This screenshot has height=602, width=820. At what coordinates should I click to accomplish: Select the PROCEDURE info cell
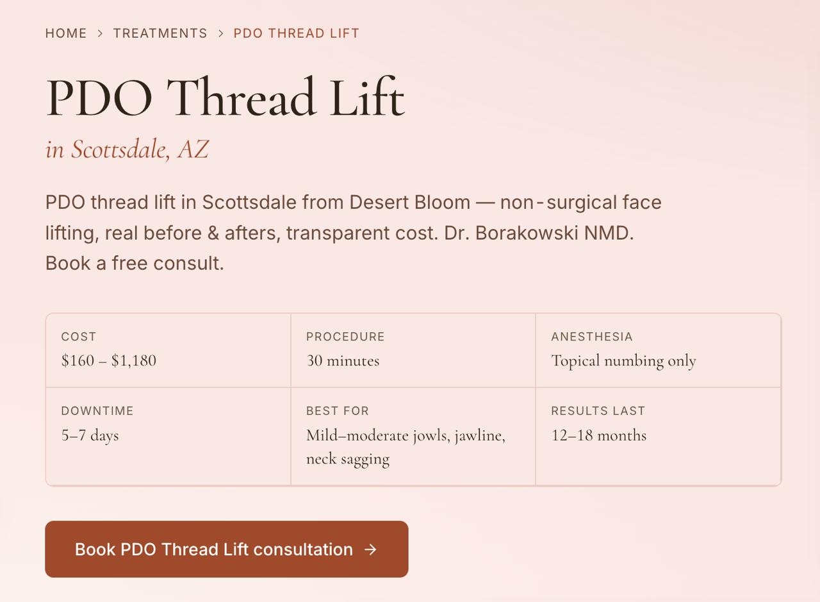[413, 351]
